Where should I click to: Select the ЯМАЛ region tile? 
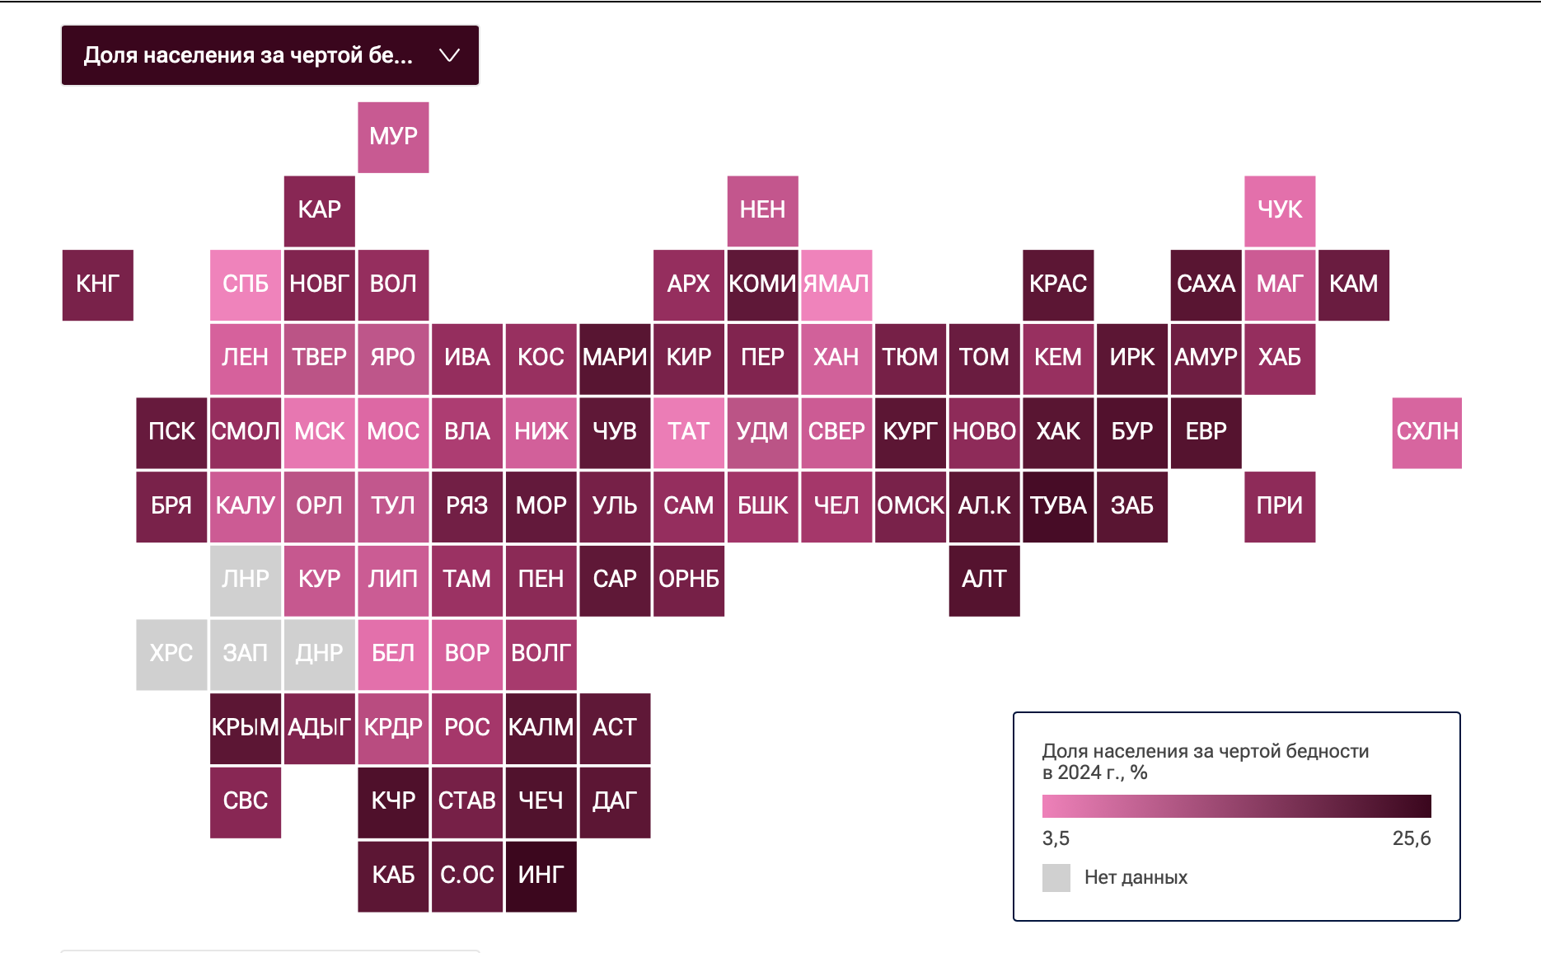(836, 284)
